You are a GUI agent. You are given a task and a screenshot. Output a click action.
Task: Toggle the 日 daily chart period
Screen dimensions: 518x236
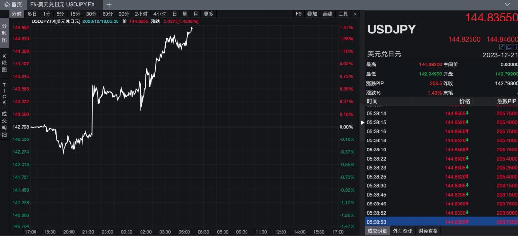[174, 14]
